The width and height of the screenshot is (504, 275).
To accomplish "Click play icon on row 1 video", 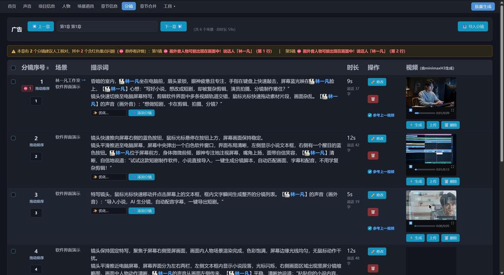I will pyautogui.click(x=410, y=110).
